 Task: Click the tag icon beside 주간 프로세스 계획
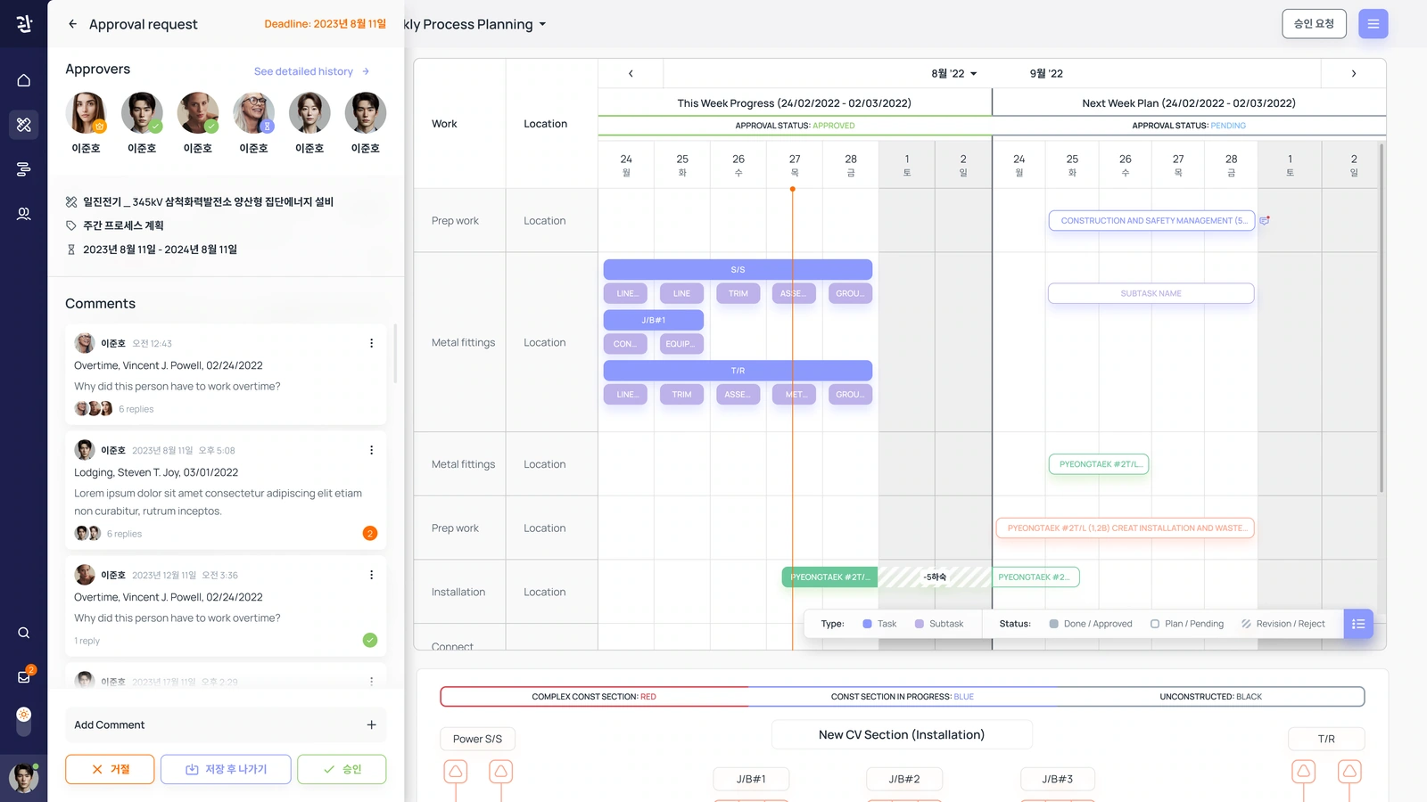click(x=71, y=225)
